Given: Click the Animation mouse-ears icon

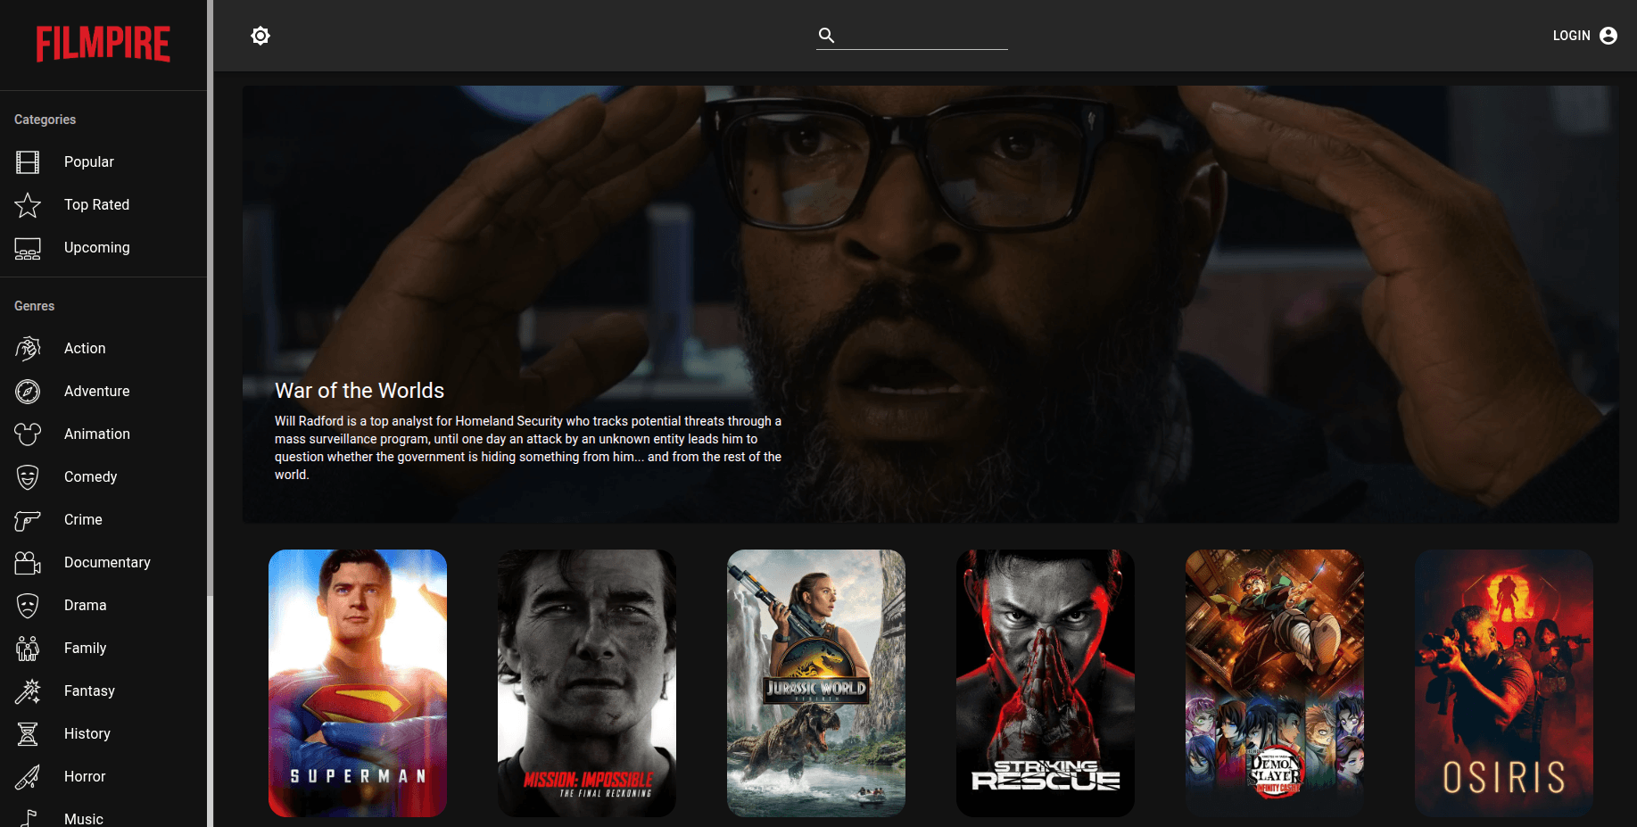Looking at the screenshot, I should pyautogui.click(x=28, y=434).
